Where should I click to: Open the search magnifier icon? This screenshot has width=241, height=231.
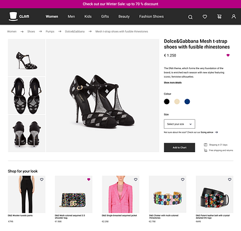pyautogui.click(x=190, y=17)
